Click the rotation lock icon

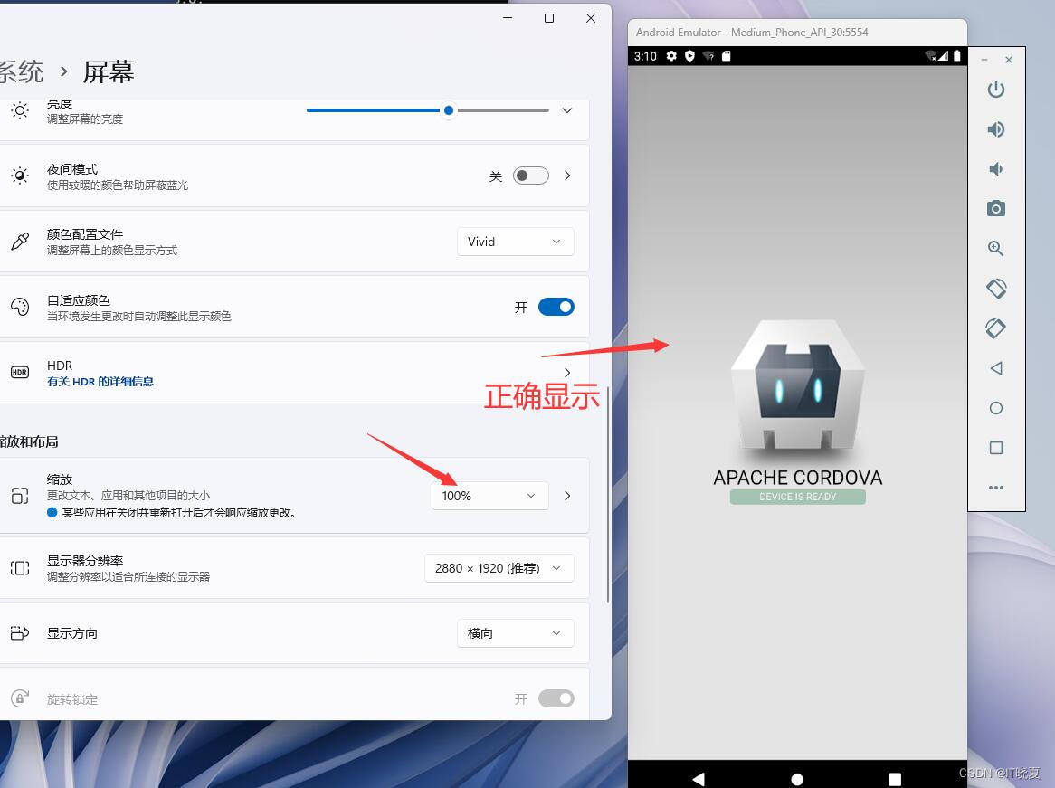point(20,698)
